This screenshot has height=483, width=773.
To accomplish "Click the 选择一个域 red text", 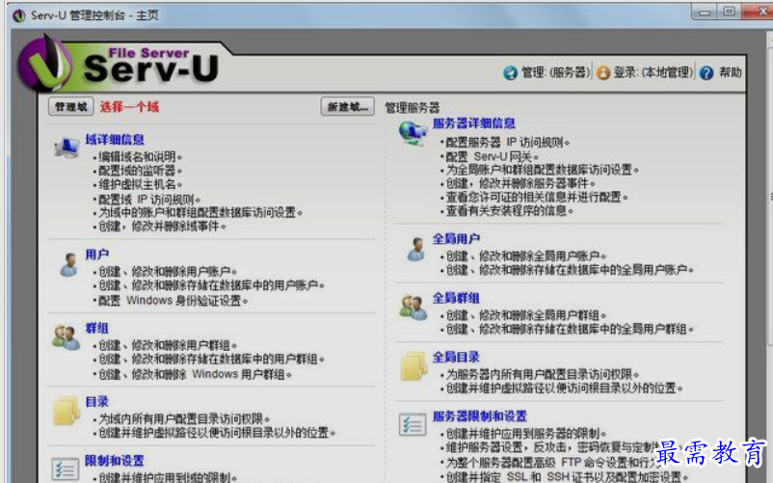I will click(x=130, y=107).
